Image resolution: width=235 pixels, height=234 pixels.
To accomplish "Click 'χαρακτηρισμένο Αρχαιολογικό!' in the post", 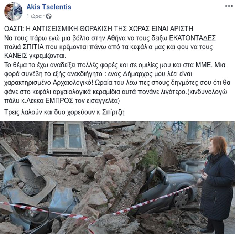I will point(49,83).
